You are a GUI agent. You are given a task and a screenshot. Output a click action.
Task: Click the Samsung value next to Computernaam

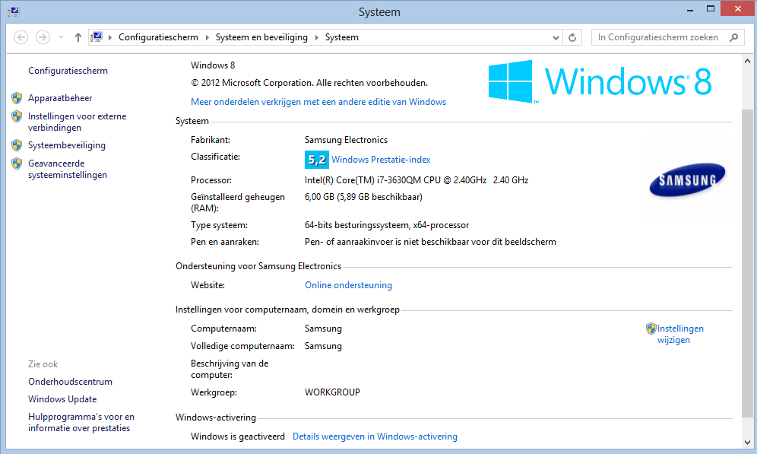(323, 329)
